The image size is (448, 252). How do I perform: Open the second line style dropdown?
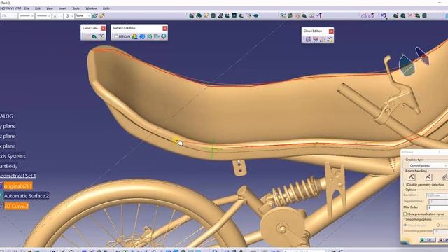(43, 15)
